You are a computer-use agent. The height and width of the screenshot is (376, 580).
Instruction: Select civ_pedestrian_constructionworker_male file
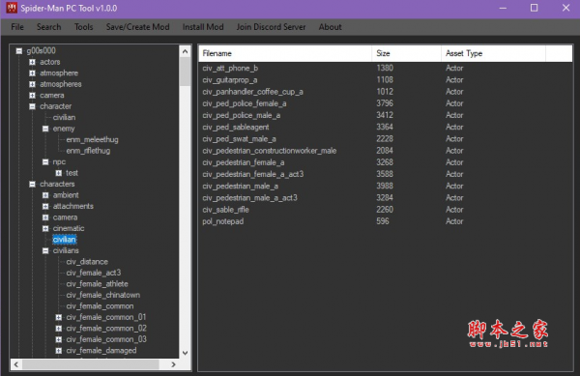pos(385,151)
